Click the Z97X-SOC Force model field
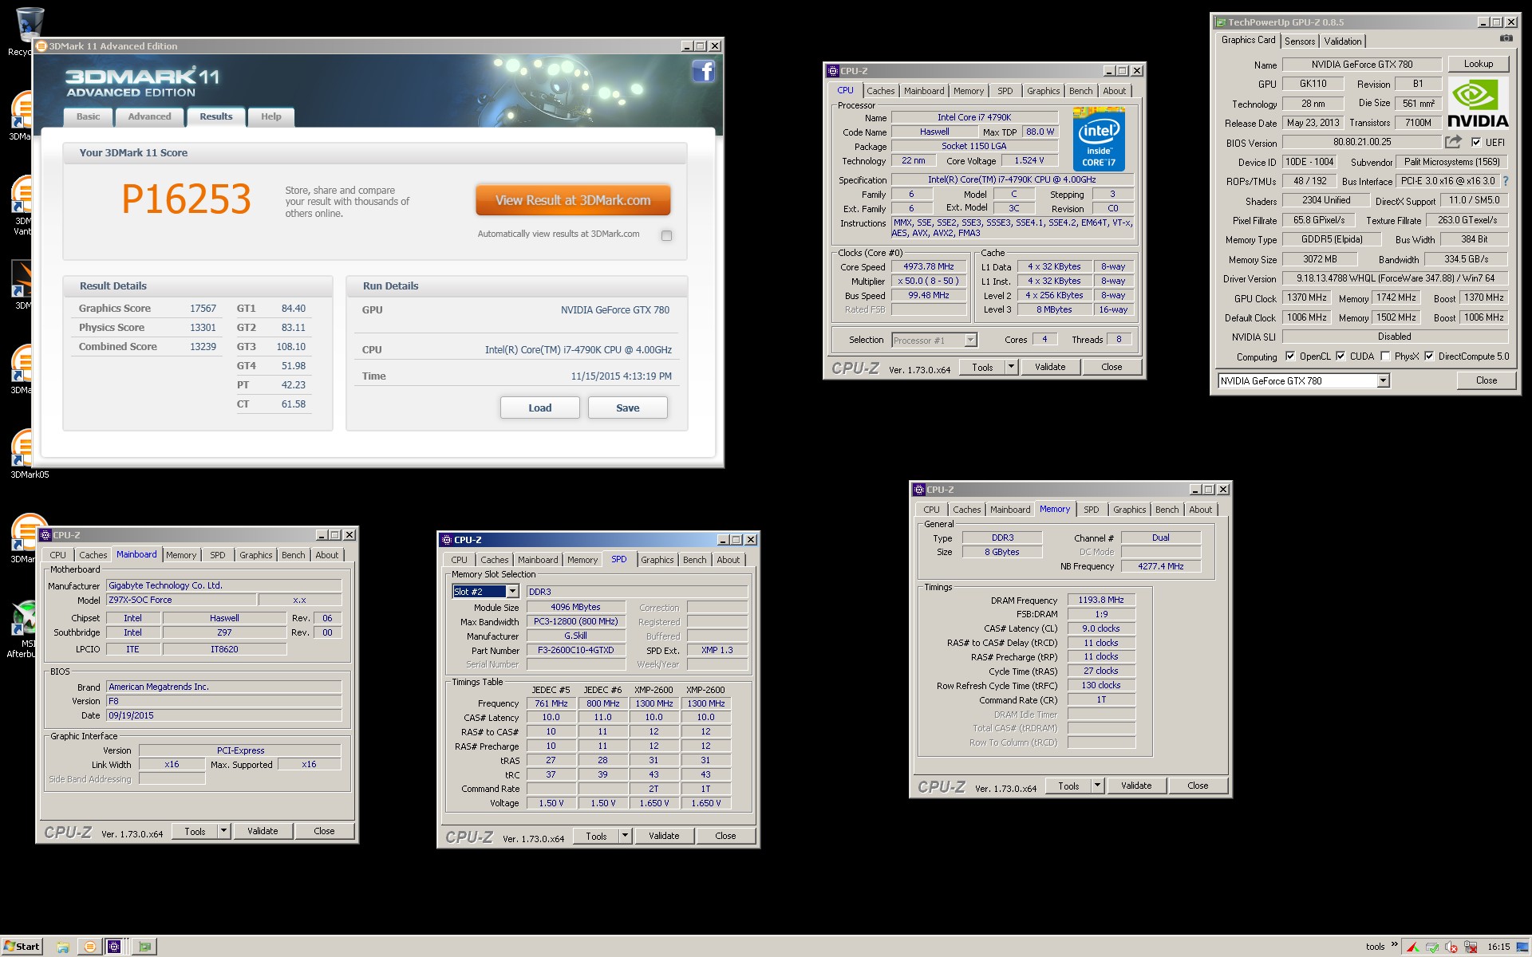Viewport: 1532px width, 957px height. [x=182, y=600]
